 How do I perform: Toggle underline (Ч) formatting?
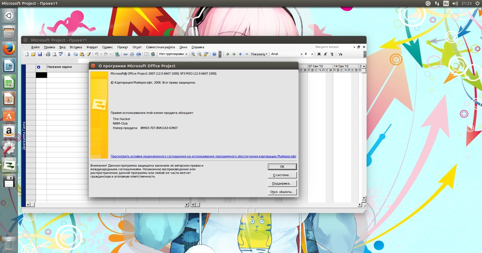point(332,54)
